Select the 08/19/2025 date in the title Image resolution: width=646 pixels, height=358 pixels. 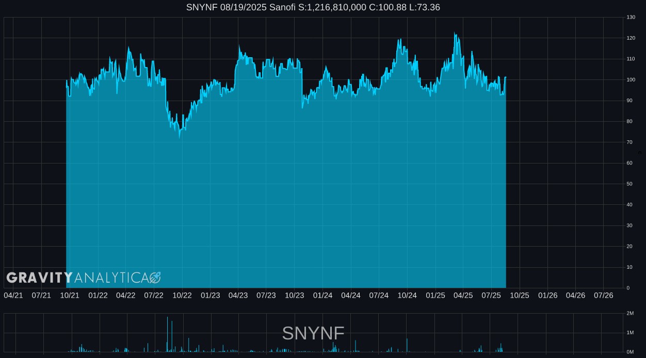point(244,7)
